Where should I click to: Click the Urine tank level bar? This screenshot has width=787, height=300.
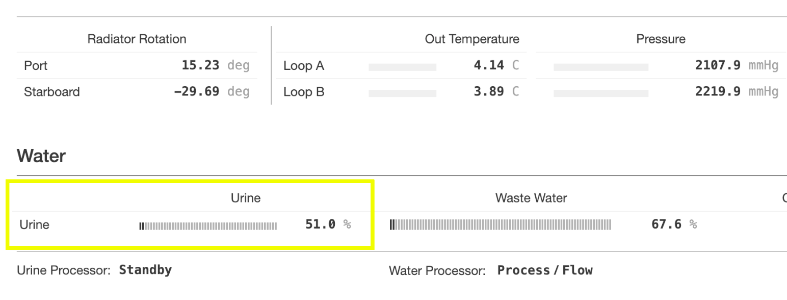coord(208,226)
